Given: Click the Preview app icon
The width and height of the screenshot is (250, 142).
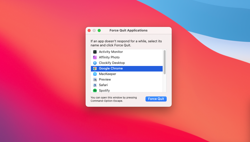Looking at the screenshot, I should pos(95,80).
